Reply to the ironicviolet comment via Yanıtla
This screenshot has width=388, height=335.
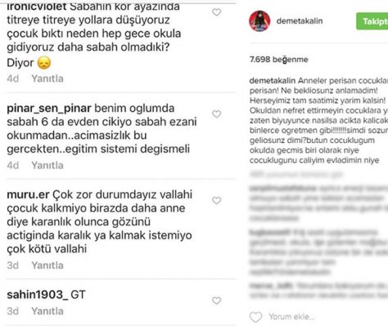pyautogui.click(x=47, y=78)
